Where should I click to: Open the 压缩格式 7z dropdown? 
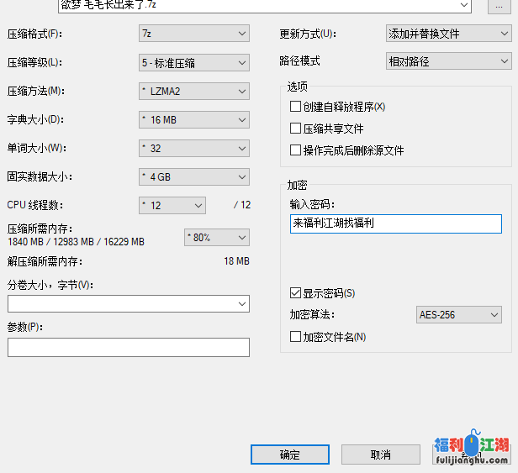[194, 34]
